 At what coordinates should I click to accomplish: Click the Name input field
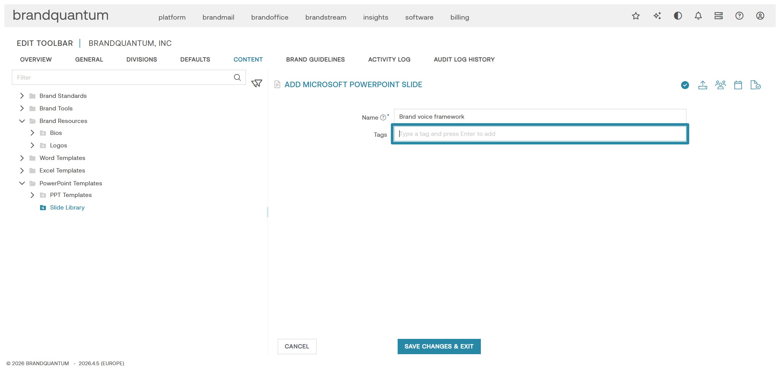point(540,117)
